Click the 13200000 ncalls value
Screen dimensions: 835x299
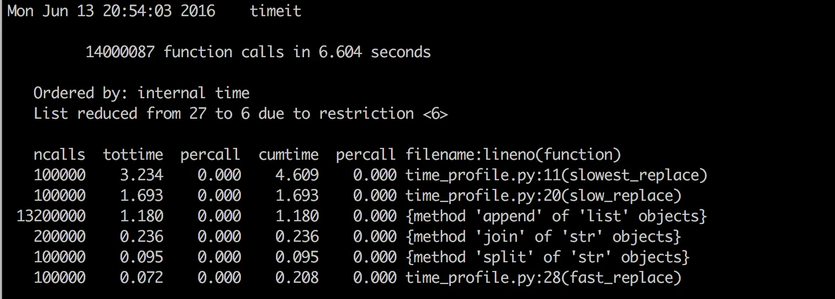tap(51, 216)
